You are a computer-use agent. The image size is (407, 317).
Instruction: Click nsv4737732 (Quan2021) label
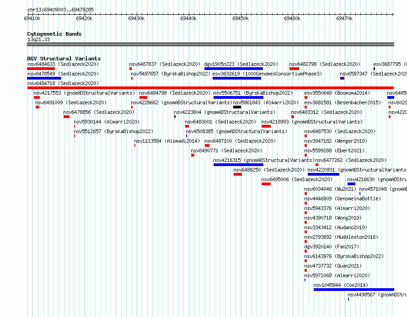(333, 266)
